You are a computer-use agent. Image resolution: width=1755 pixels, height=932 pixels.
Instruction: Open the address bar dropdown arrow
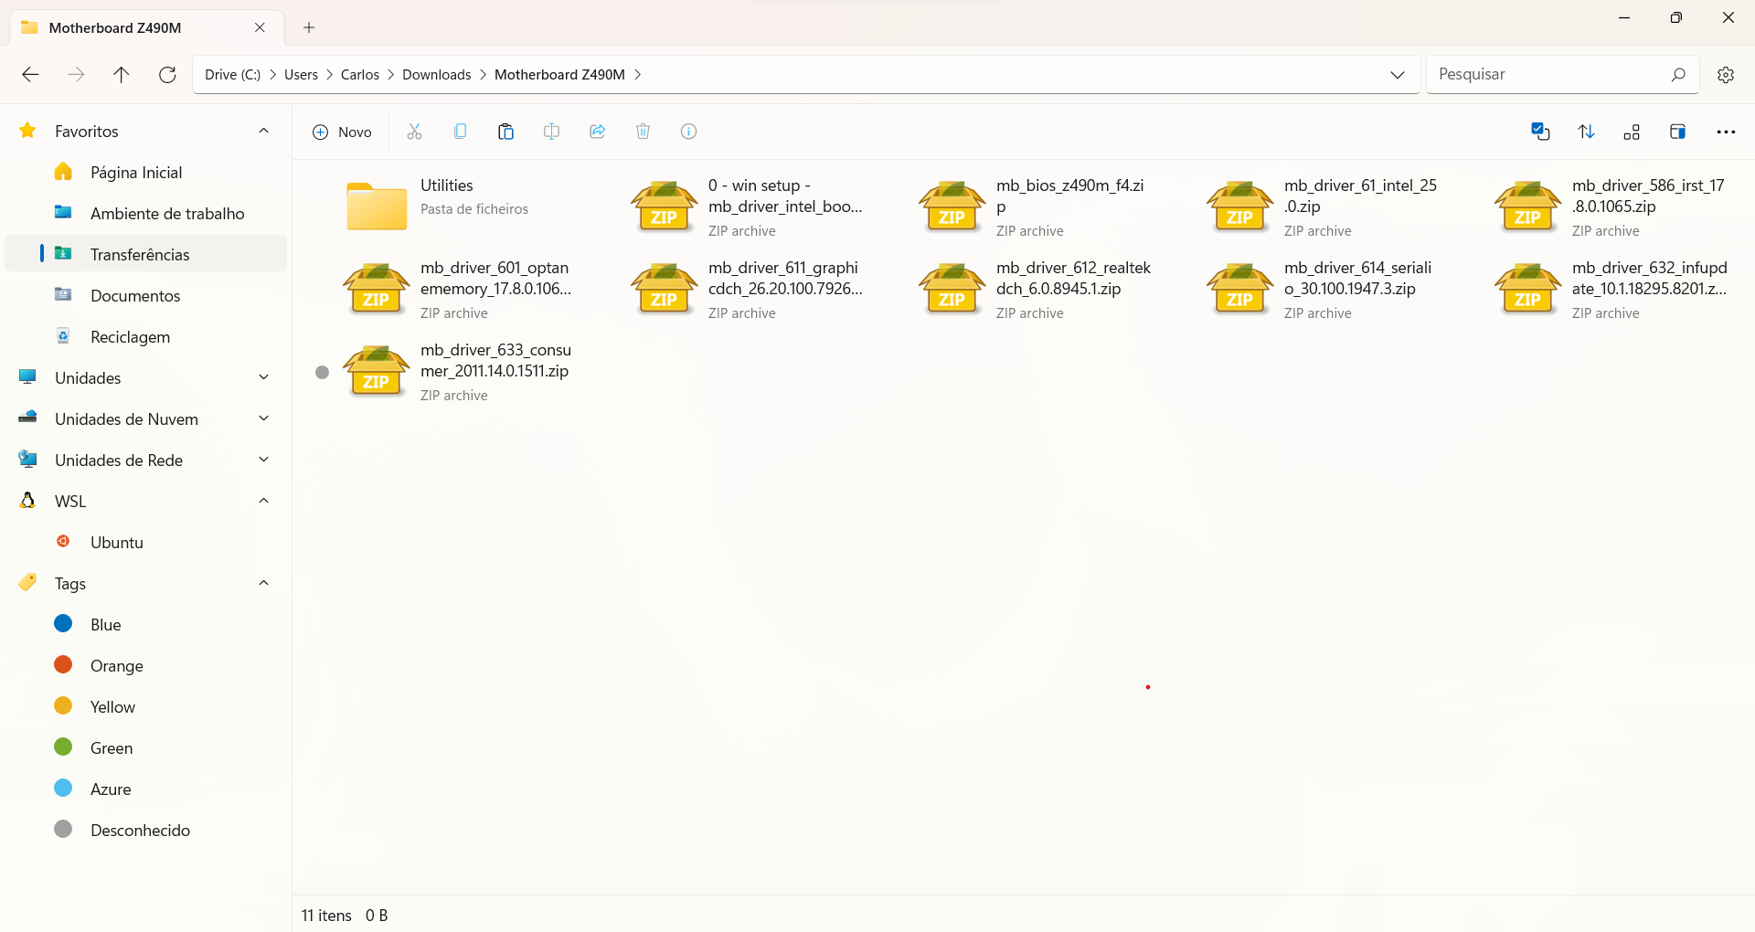pyautogui.click(x=1398, y=74)
